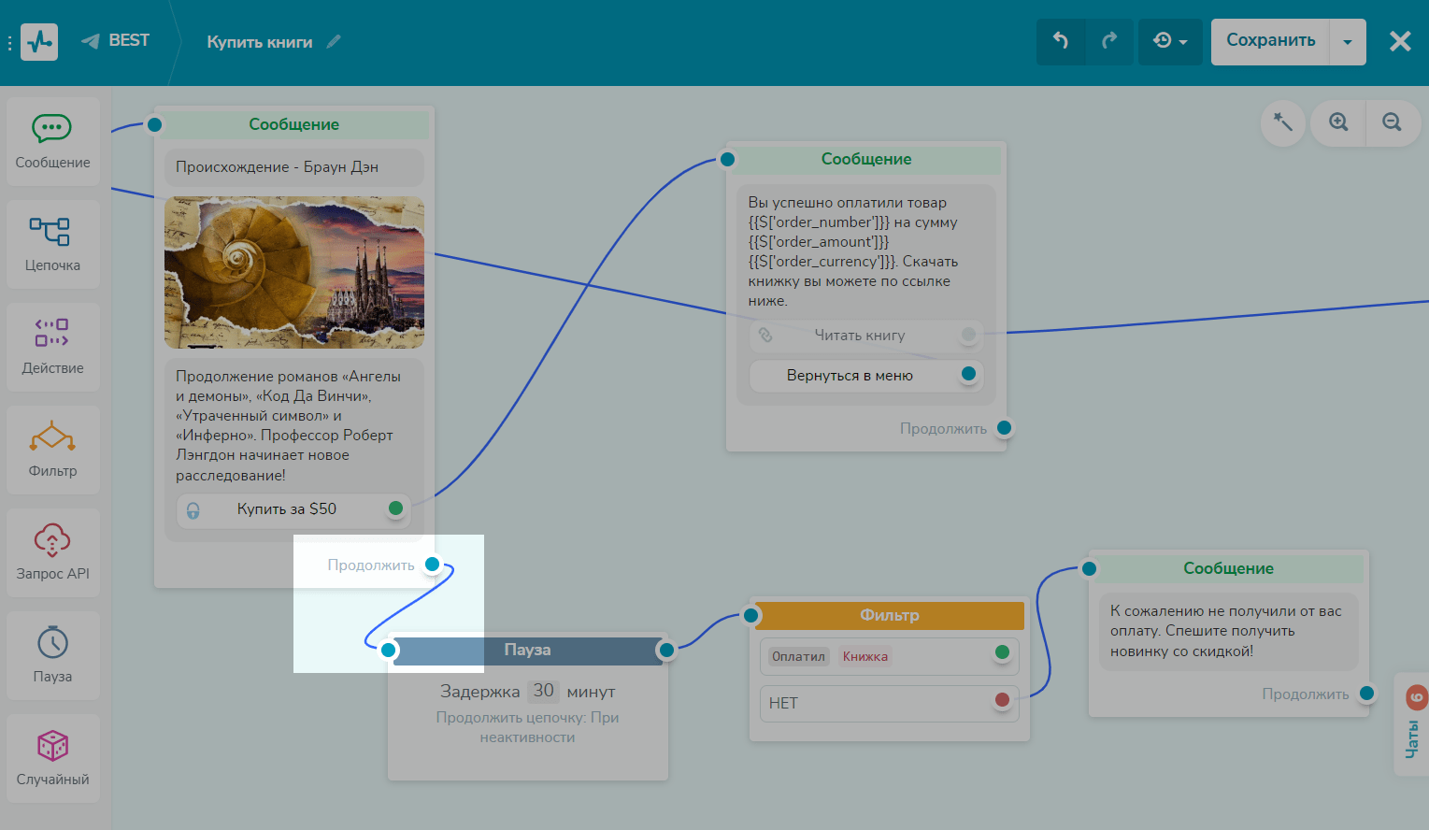Click the green connector of Купить за $50
Image resolution: width=1429 pixels, height=830 pixels.
point(395,508)
